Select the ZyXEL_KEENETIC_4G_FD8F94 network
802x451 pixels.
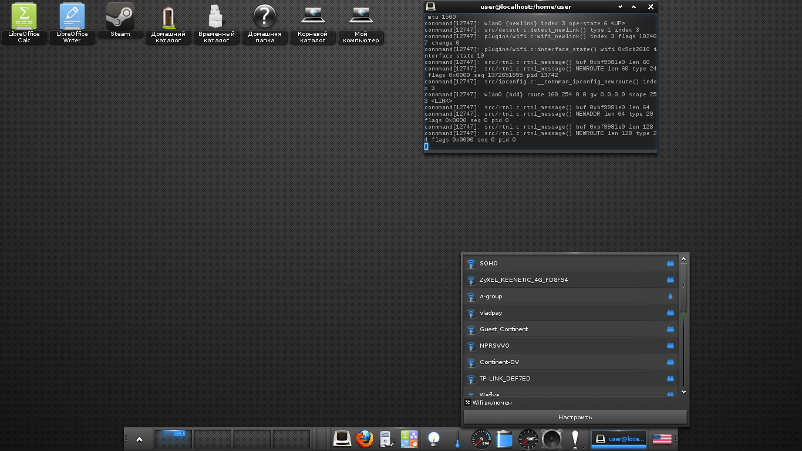pyautogui.click(x=523, y=280)
